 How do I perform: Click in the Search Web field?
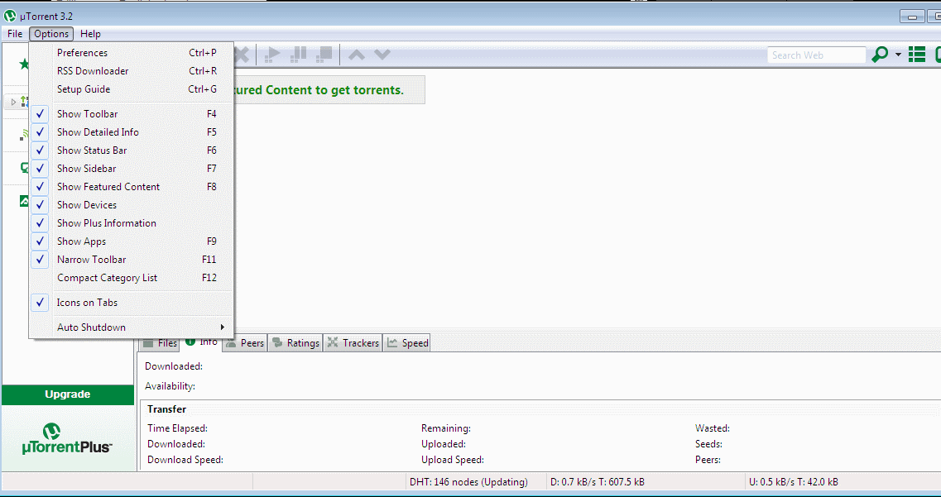tap(816, 55)
